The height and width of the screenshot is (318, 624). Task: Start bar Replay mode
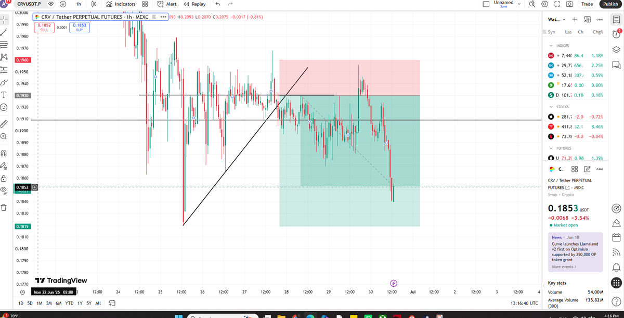pyautogui.click(x=195, y=4)
